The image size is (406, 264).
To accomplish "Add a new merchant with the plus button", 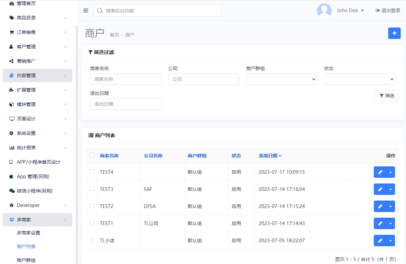I will click(394, 33).
